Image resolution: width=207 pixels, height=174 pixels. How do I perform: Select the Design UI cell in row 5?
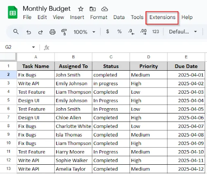coord(36,101)
